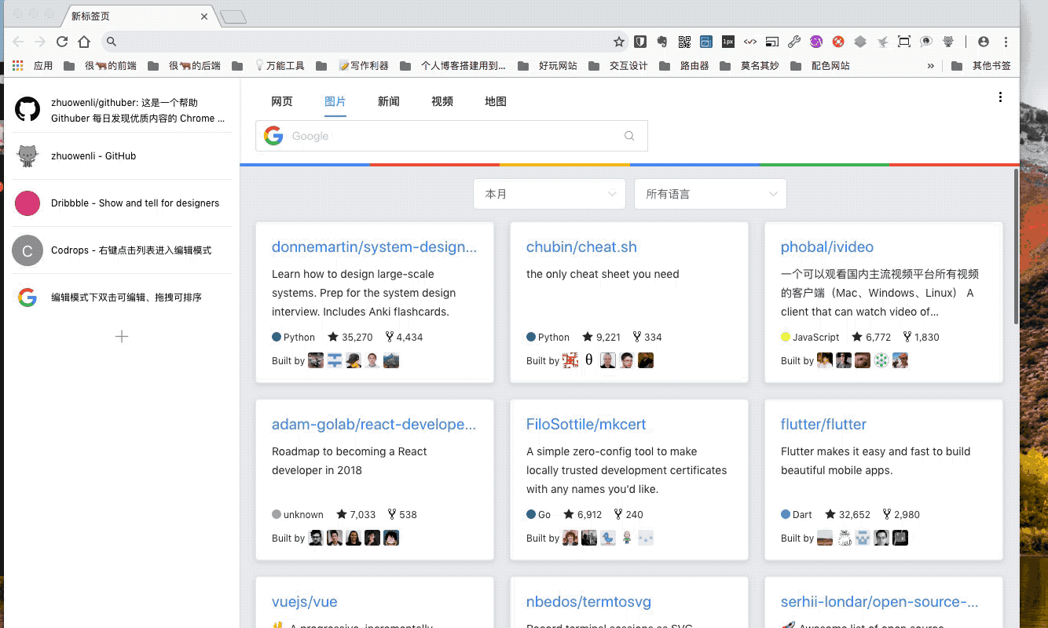Open the pink Dribbble shortcut icon
Screen dimensions: 1048x628
(27, 203)
